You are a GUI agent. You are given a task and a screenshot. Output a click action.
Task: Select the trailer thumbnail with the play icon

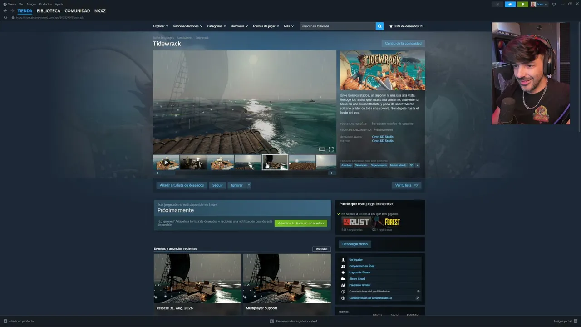[166, 162]
